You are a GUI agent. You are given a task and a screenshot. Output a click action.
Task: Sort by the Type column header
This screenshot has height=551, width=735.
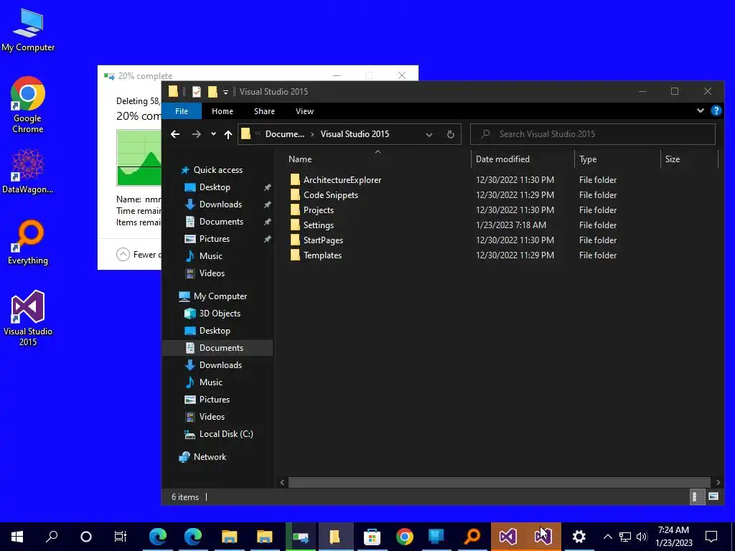click(588, 159)
